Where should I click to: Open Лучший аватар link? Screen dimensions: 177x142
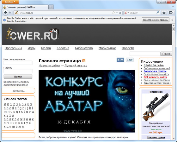coord(76,65)
